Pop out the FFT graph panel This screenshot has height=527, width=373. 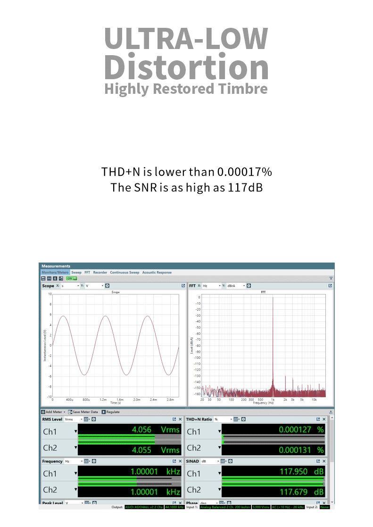(330, 286)
